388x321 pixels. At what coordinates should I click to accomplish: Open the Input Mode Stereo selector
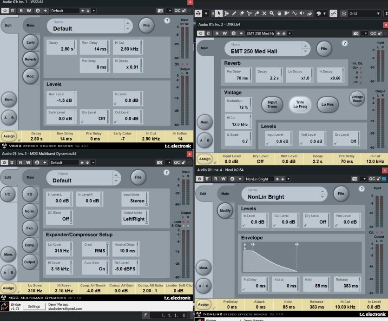click(135, 199)
